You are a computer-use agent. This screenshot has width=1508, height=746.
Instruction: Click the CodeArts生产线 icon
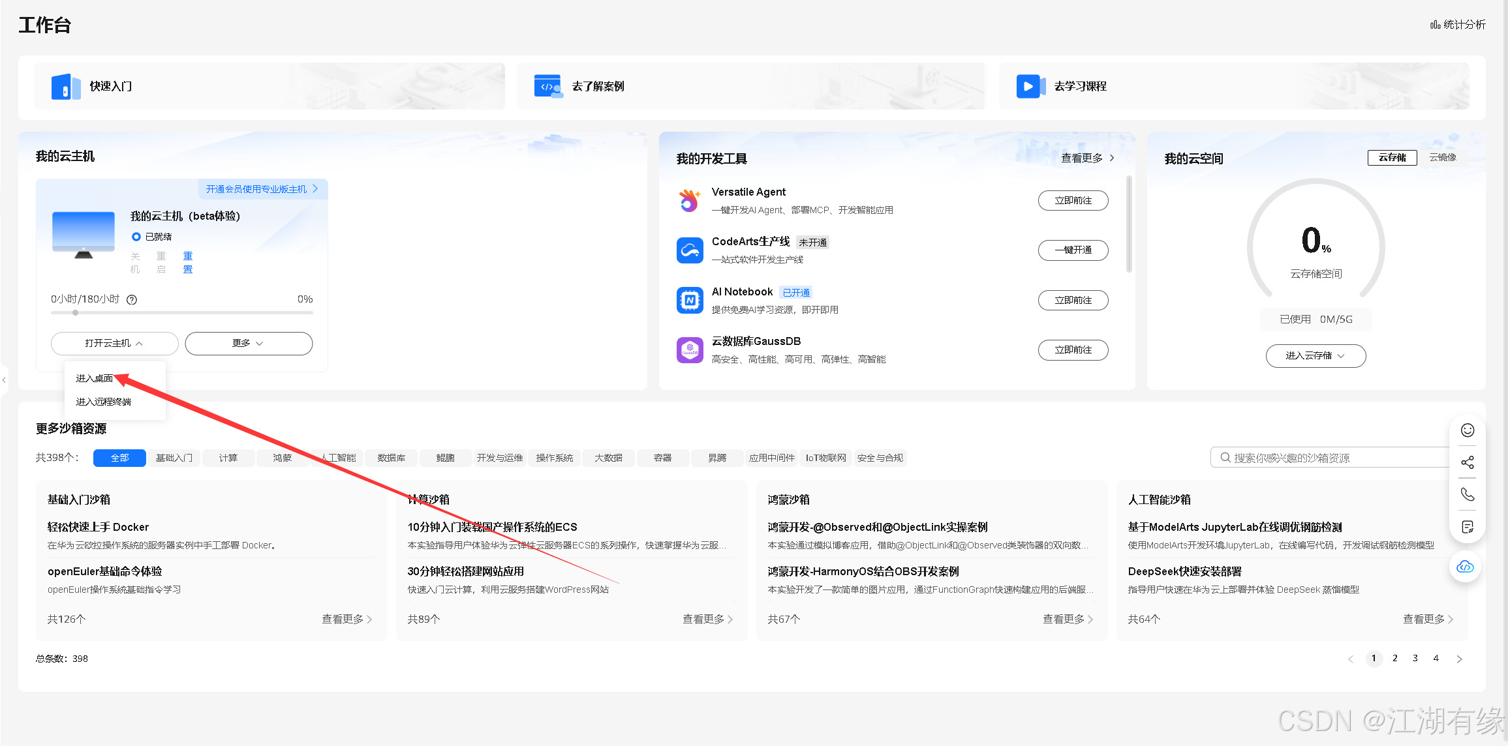[x=690, y=250]
